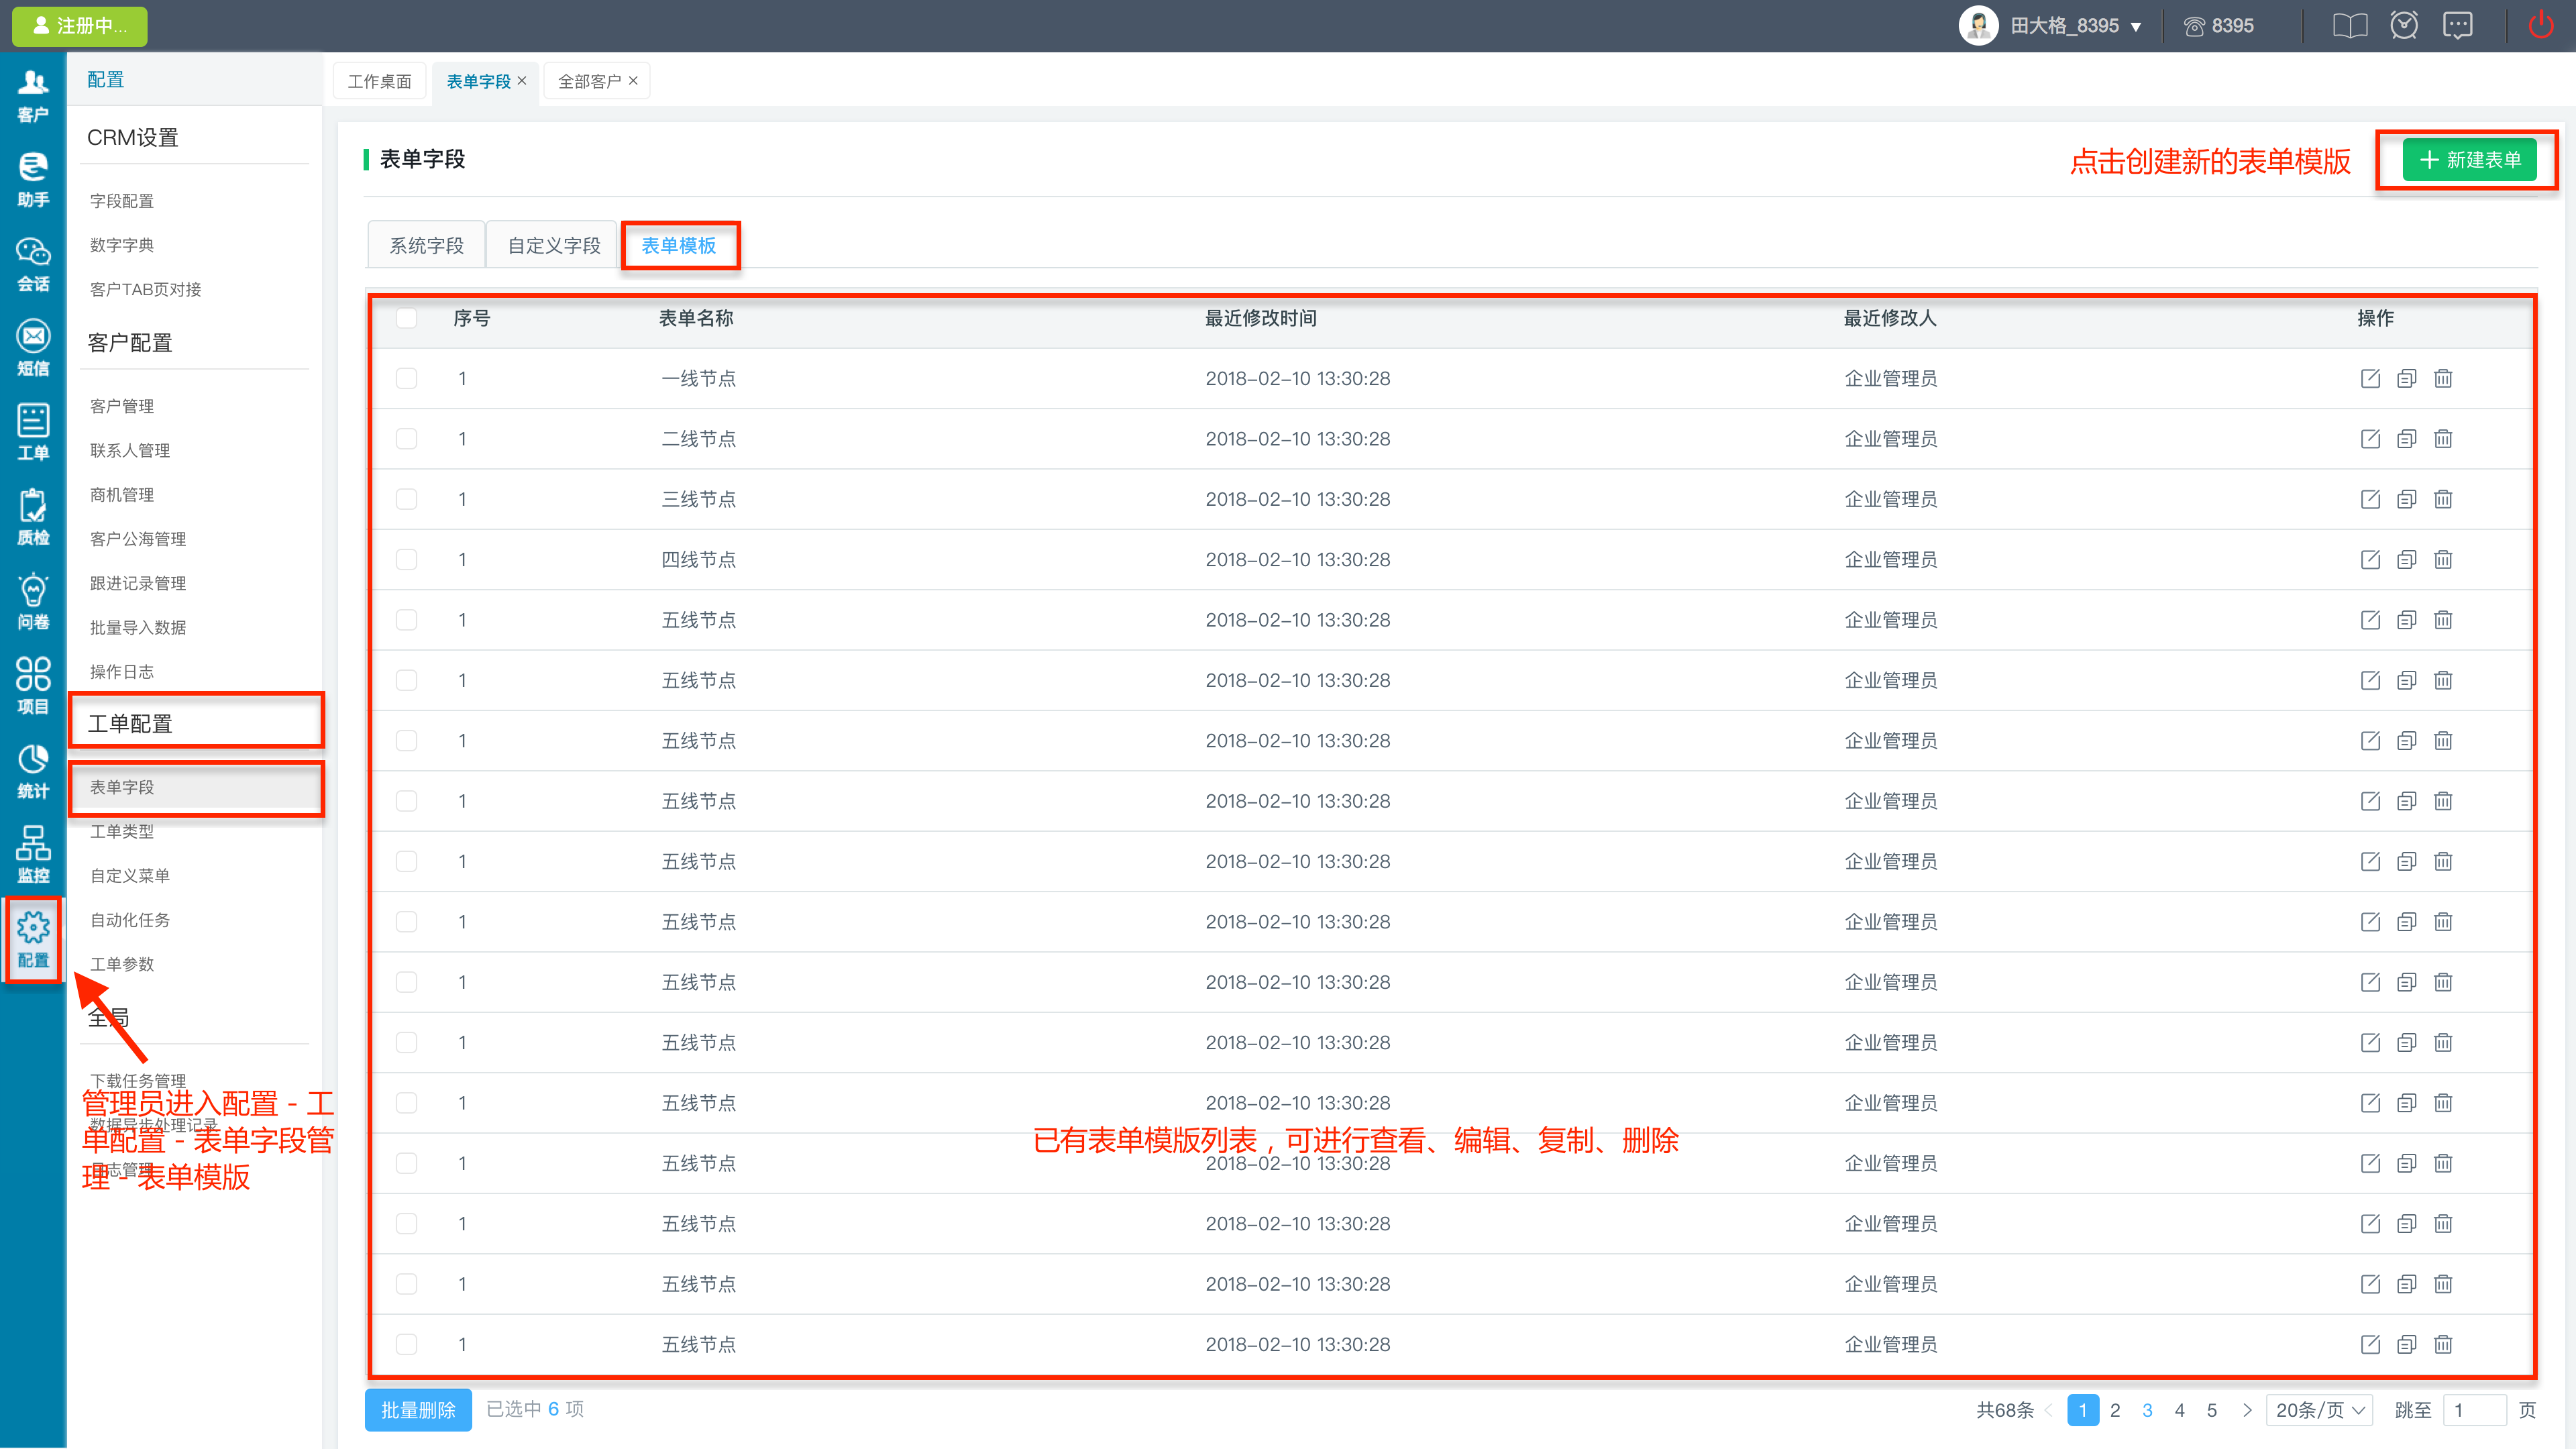Screen dimensions: 2576x1449
Task: Click the phone extension 8395 icon
Action: (x=2193, y=27)
